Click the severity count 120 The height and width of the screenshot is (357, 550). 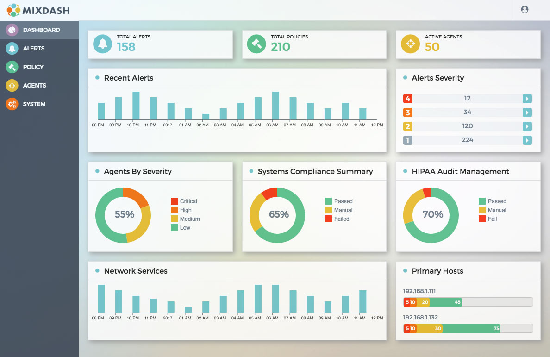point(468,126)
